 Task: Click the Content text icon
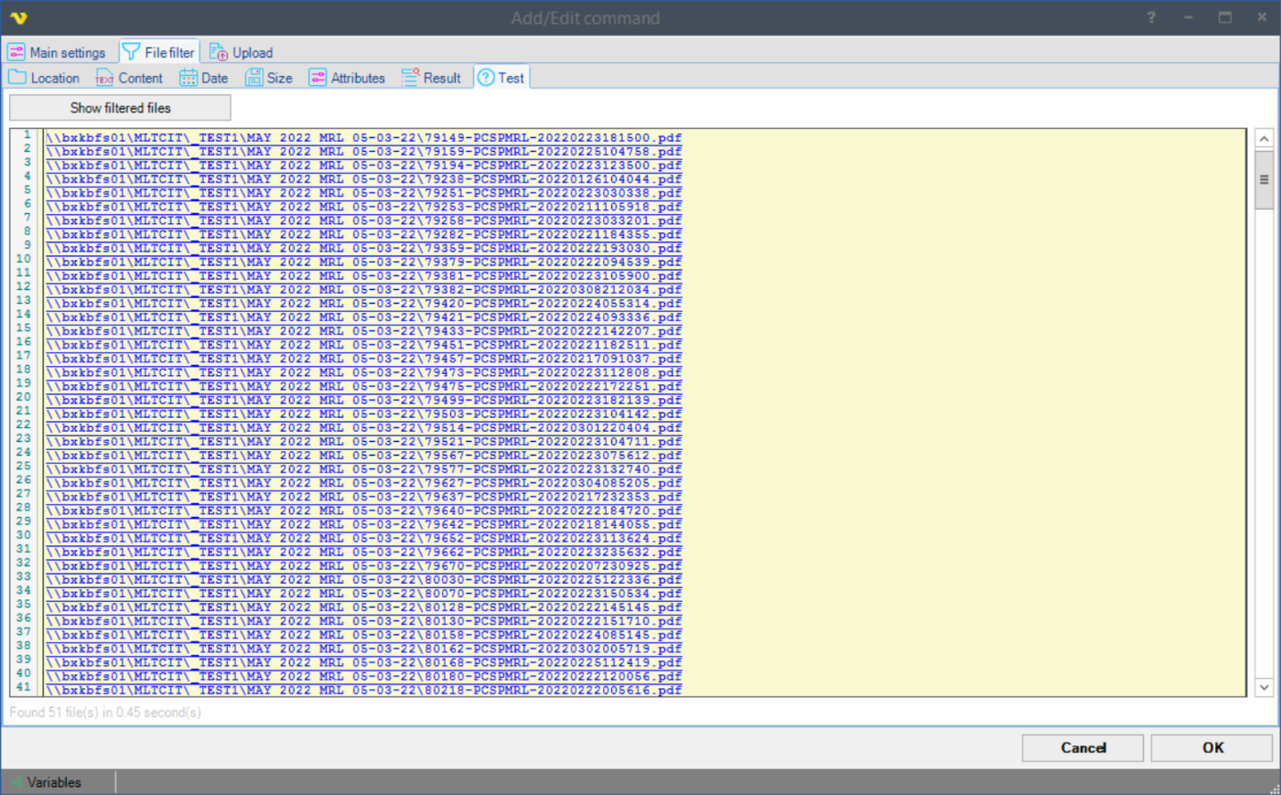[x=105, y=78]
